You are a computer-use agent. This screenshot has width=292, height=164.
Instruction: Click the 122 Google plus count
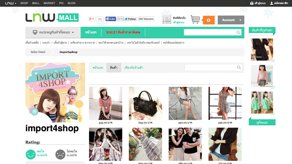pyautogui.click(x=100, y=19)
